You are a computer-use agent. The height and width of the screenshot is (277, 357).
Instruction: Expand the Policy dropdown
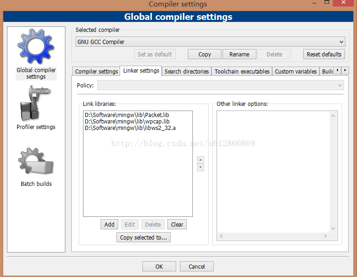pyautogui.click(x=220, y=86)
